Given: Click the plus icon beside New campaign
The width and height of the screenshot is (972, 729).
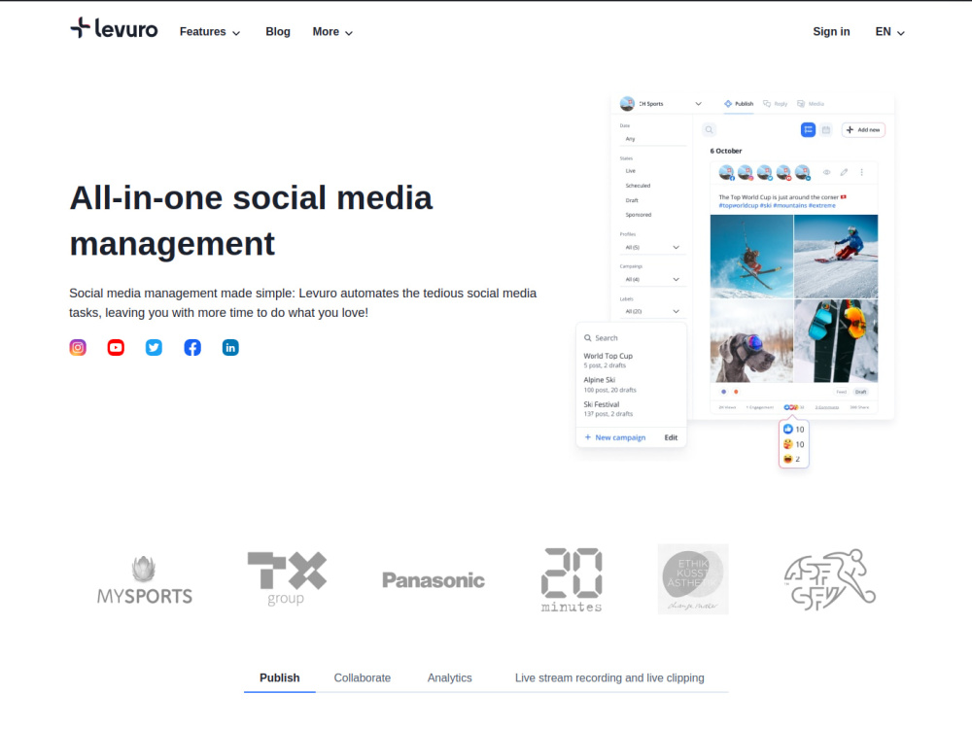Looking at the screenshot, I should pos(588,437).
